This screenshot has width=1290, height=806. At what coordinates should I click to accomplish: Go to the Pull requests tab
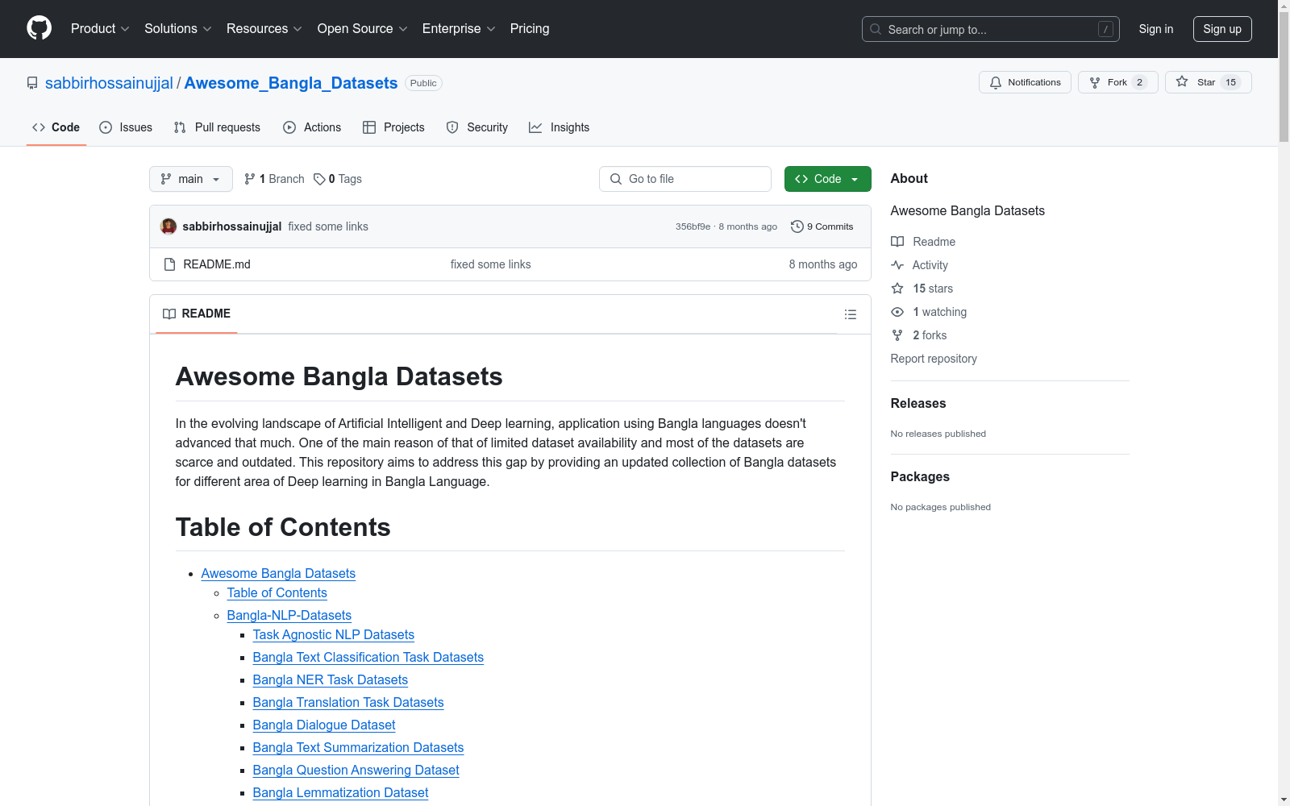pos(217,127)
